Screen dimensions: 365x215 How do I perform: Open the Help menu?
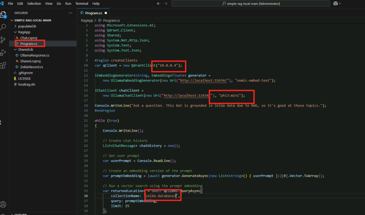pos(96,4)
